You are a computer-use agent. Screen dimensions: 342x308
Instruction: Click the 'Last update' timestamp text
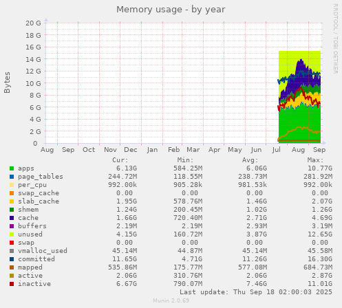tap(256, 292)
